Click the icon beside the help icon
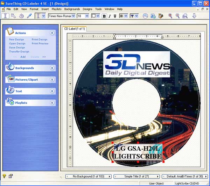Image resolution: width=210 pixels, height=186 pixels. coord(10,176)
